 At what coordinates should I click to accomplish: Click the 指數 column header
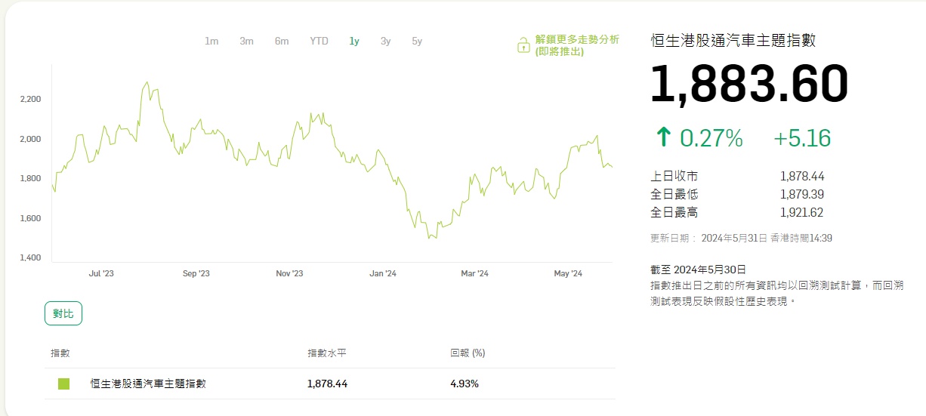tap(60, 353)
